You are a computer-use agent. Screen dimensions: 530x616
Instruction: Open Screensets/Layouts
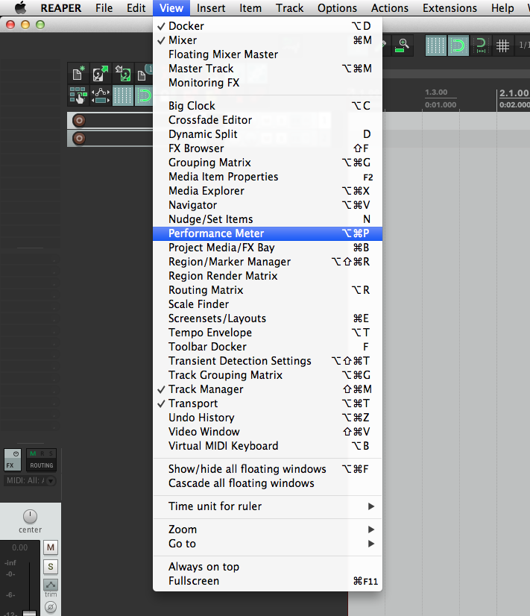coord(268,318)
